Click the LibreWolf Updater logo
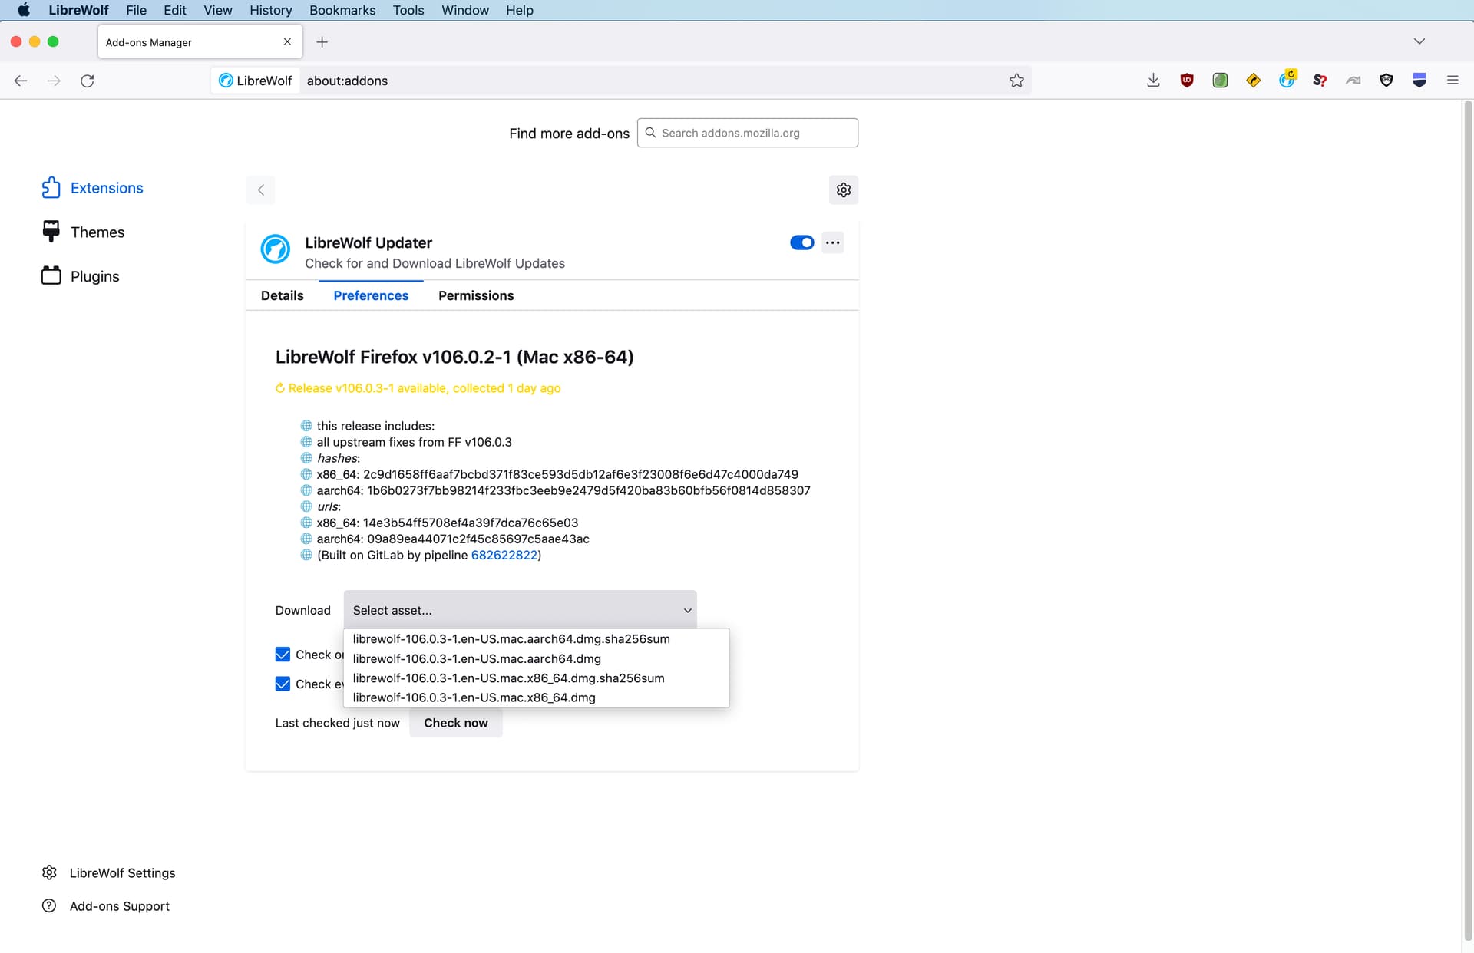This screenshot has width=1474, height=953. point(275,249)
